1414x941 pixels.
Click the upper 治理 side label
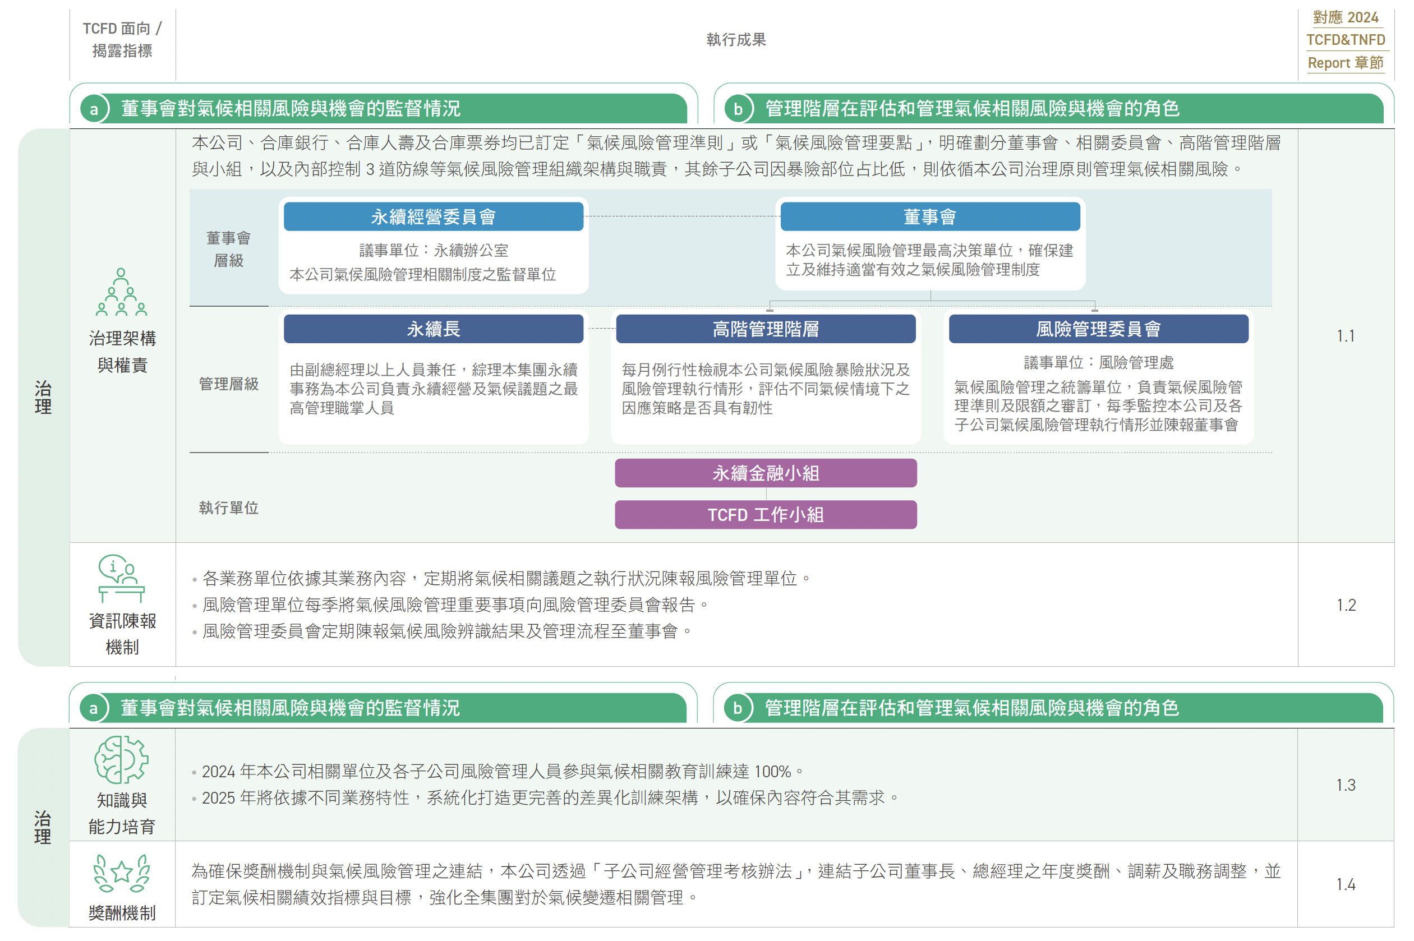[x=43, y=397]
